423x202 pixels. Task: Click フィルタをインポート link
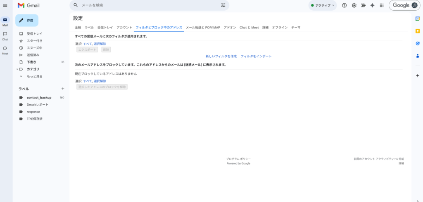[256, 56]
